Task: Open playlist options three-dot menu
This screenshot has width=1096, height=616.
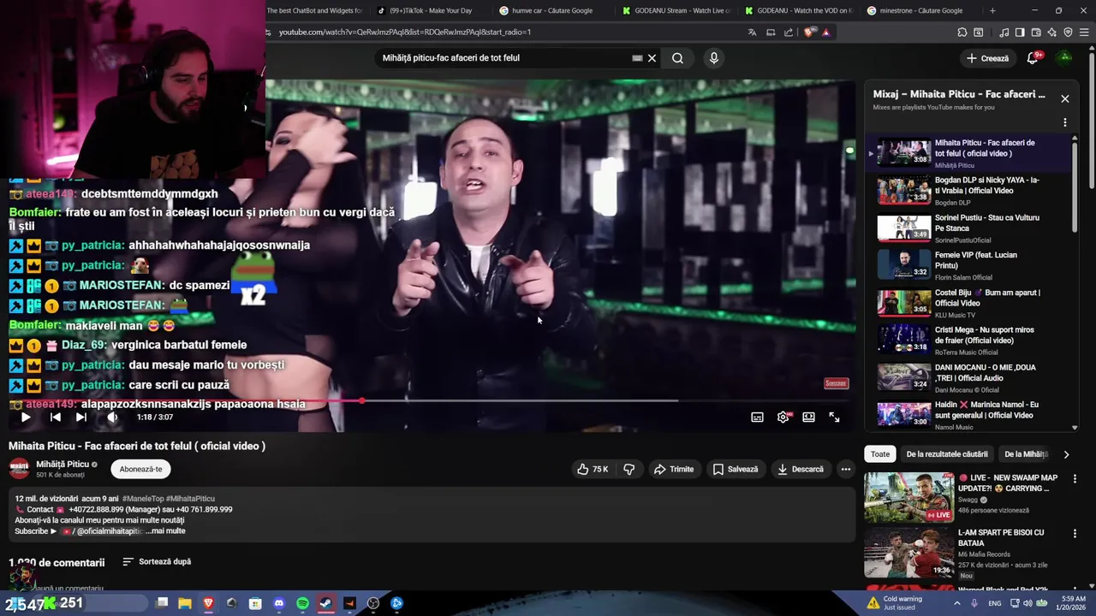Action: (x=1065, y=122)
